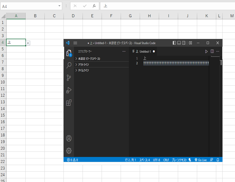Viewport: 235px width, 182px height.
Task: Select the Untitled-1 editor tab
Action: coord(143,51)
